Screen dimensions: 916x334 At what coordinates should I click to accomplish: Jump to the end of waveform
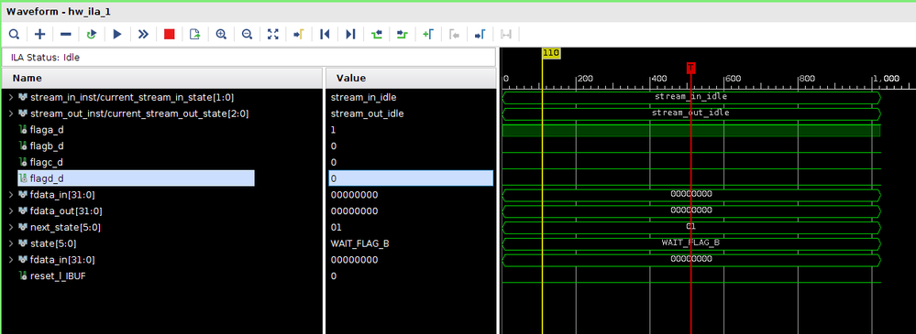point(350,35)
